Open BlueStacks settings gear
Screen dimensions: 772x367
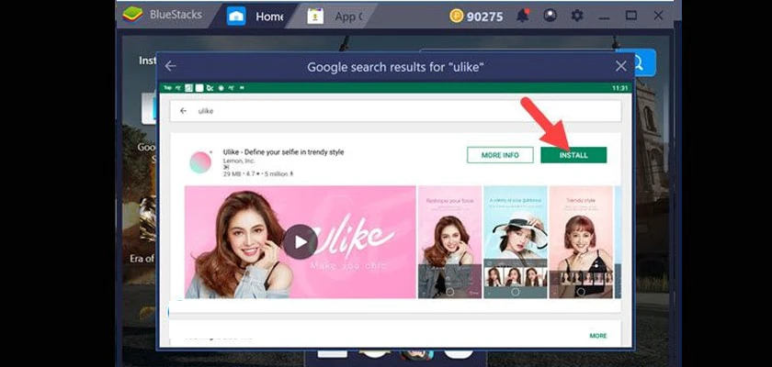(576, 16)
